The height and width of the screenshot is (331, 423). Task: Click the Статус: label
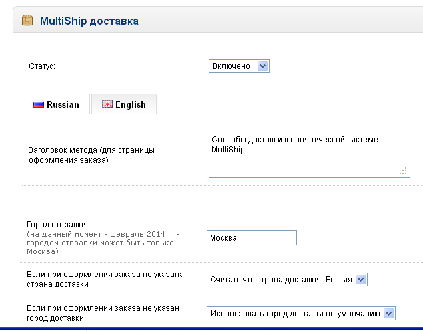pos(41,66)
